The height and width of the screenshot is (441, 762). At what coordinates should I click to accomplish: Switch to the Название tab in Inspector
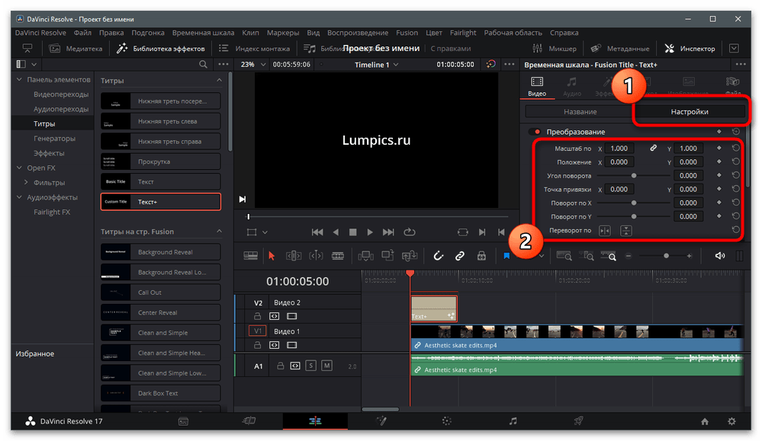click(x=580, y=112)
